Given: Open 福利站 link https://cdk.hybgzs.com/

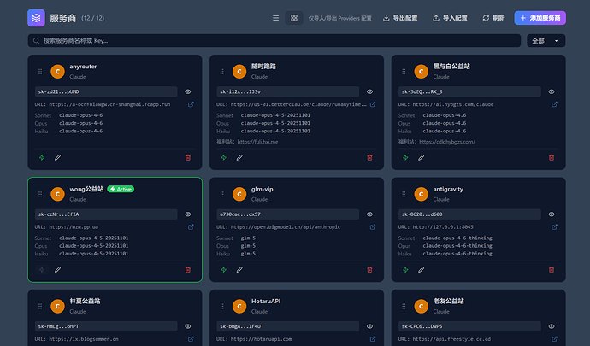Looking at the screenshot, I should click(447, 142).
